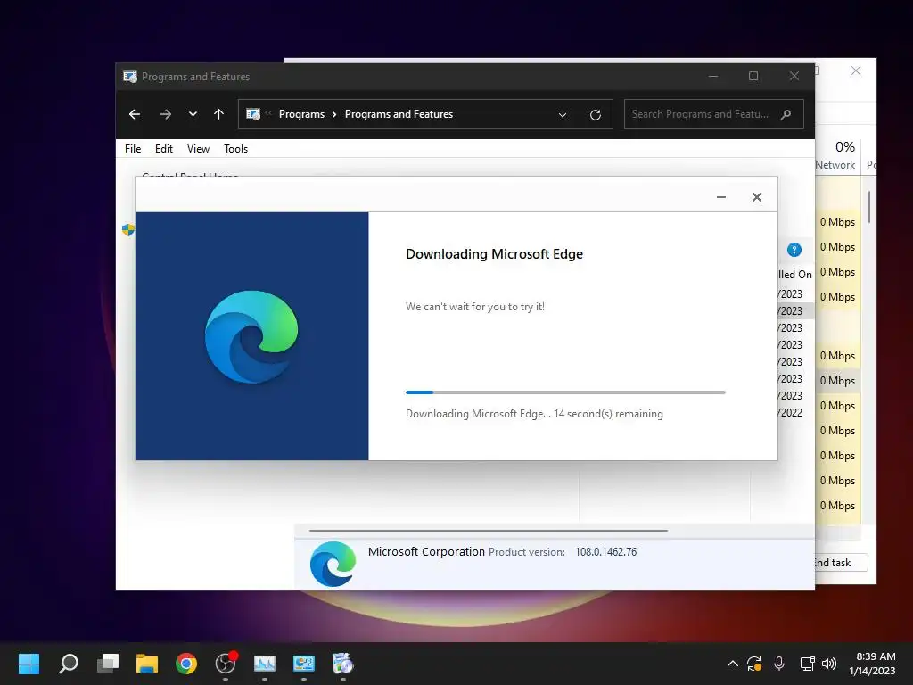Viewport: 913px width, 685px height.
Task: Open OBS Studio from the taskbar
Action: (x=226, y=664)
